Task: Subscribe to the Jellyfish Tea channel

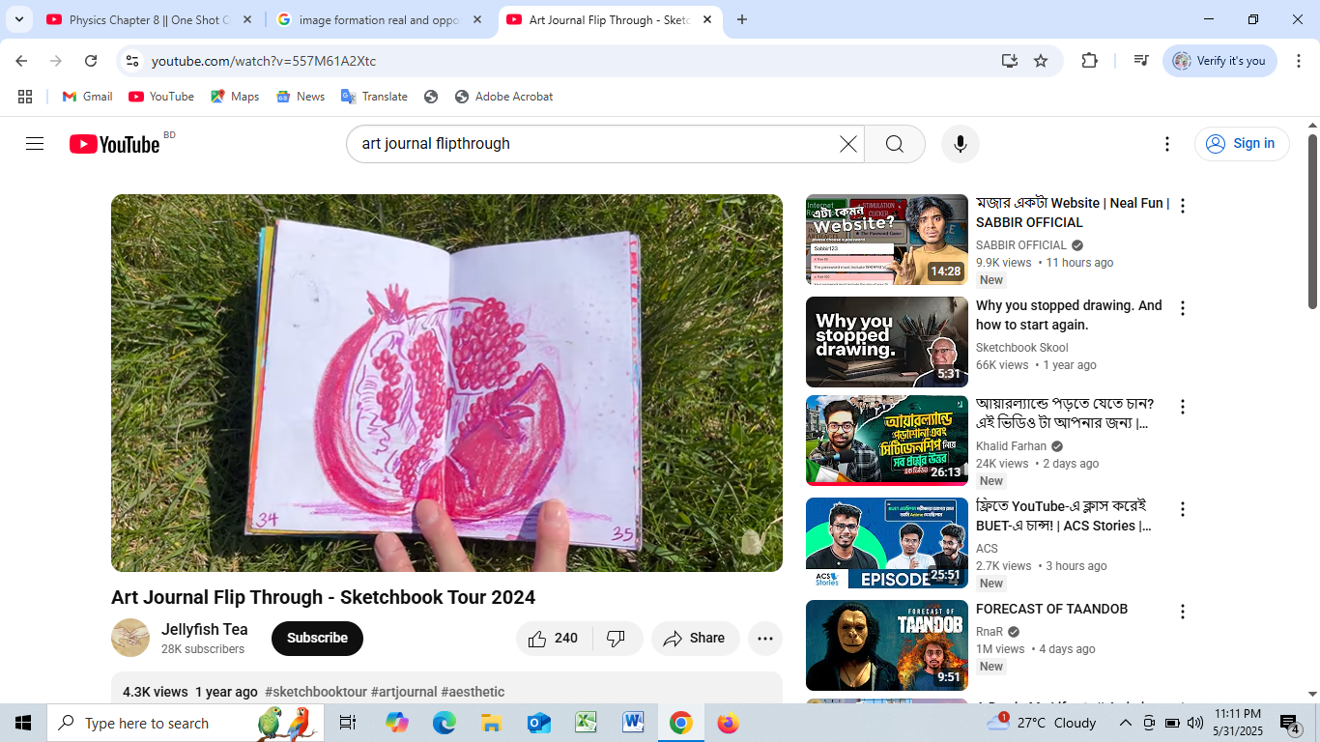Action: click(x=317, y=639)
